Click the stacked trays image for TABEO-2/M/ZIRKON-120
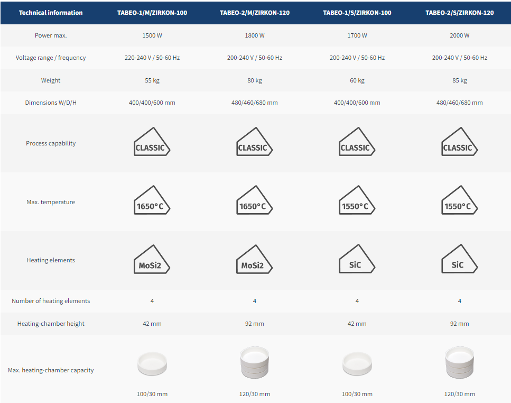This screenshot has height=403, width=511. pyautogui.click(x=255, y=362)
